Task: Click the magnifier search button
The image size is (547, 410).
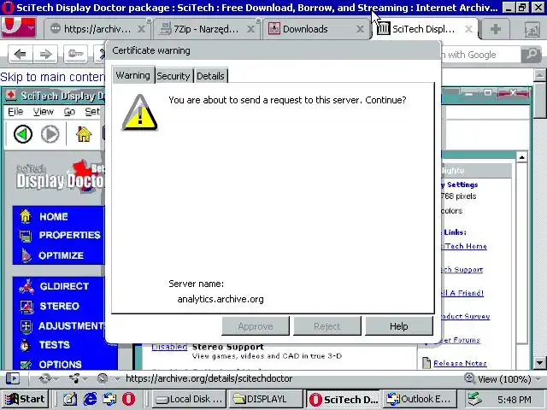Action: tap(532, 55)
